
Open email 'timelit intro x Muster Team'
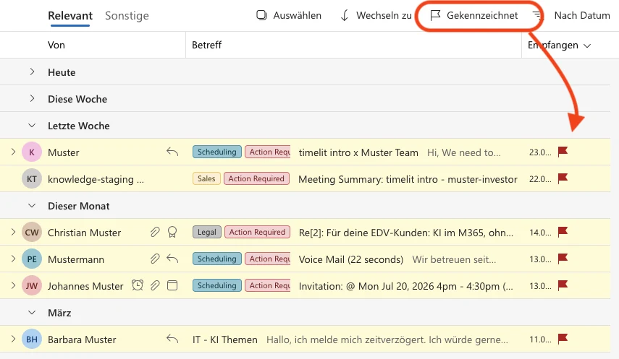point(358,152)
